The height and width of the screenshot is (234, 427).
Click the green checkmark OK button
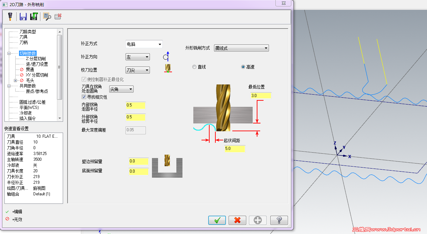pos(217,220)
